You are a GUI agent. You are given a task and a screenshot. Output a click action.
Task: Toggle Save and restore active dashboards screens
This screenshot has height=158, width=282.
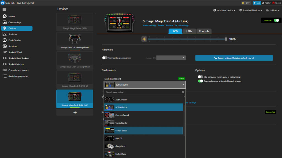pos(200,81)
